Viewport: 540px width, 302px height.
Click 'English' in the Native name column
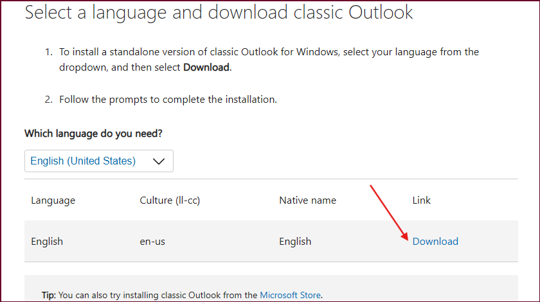[295, 242]
